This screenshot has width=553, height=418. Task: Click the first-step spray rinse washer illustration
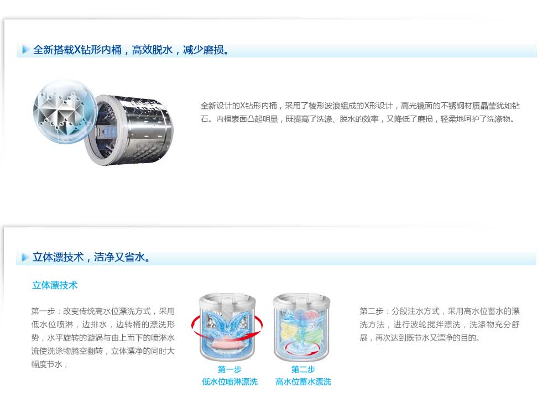(227, 327)
